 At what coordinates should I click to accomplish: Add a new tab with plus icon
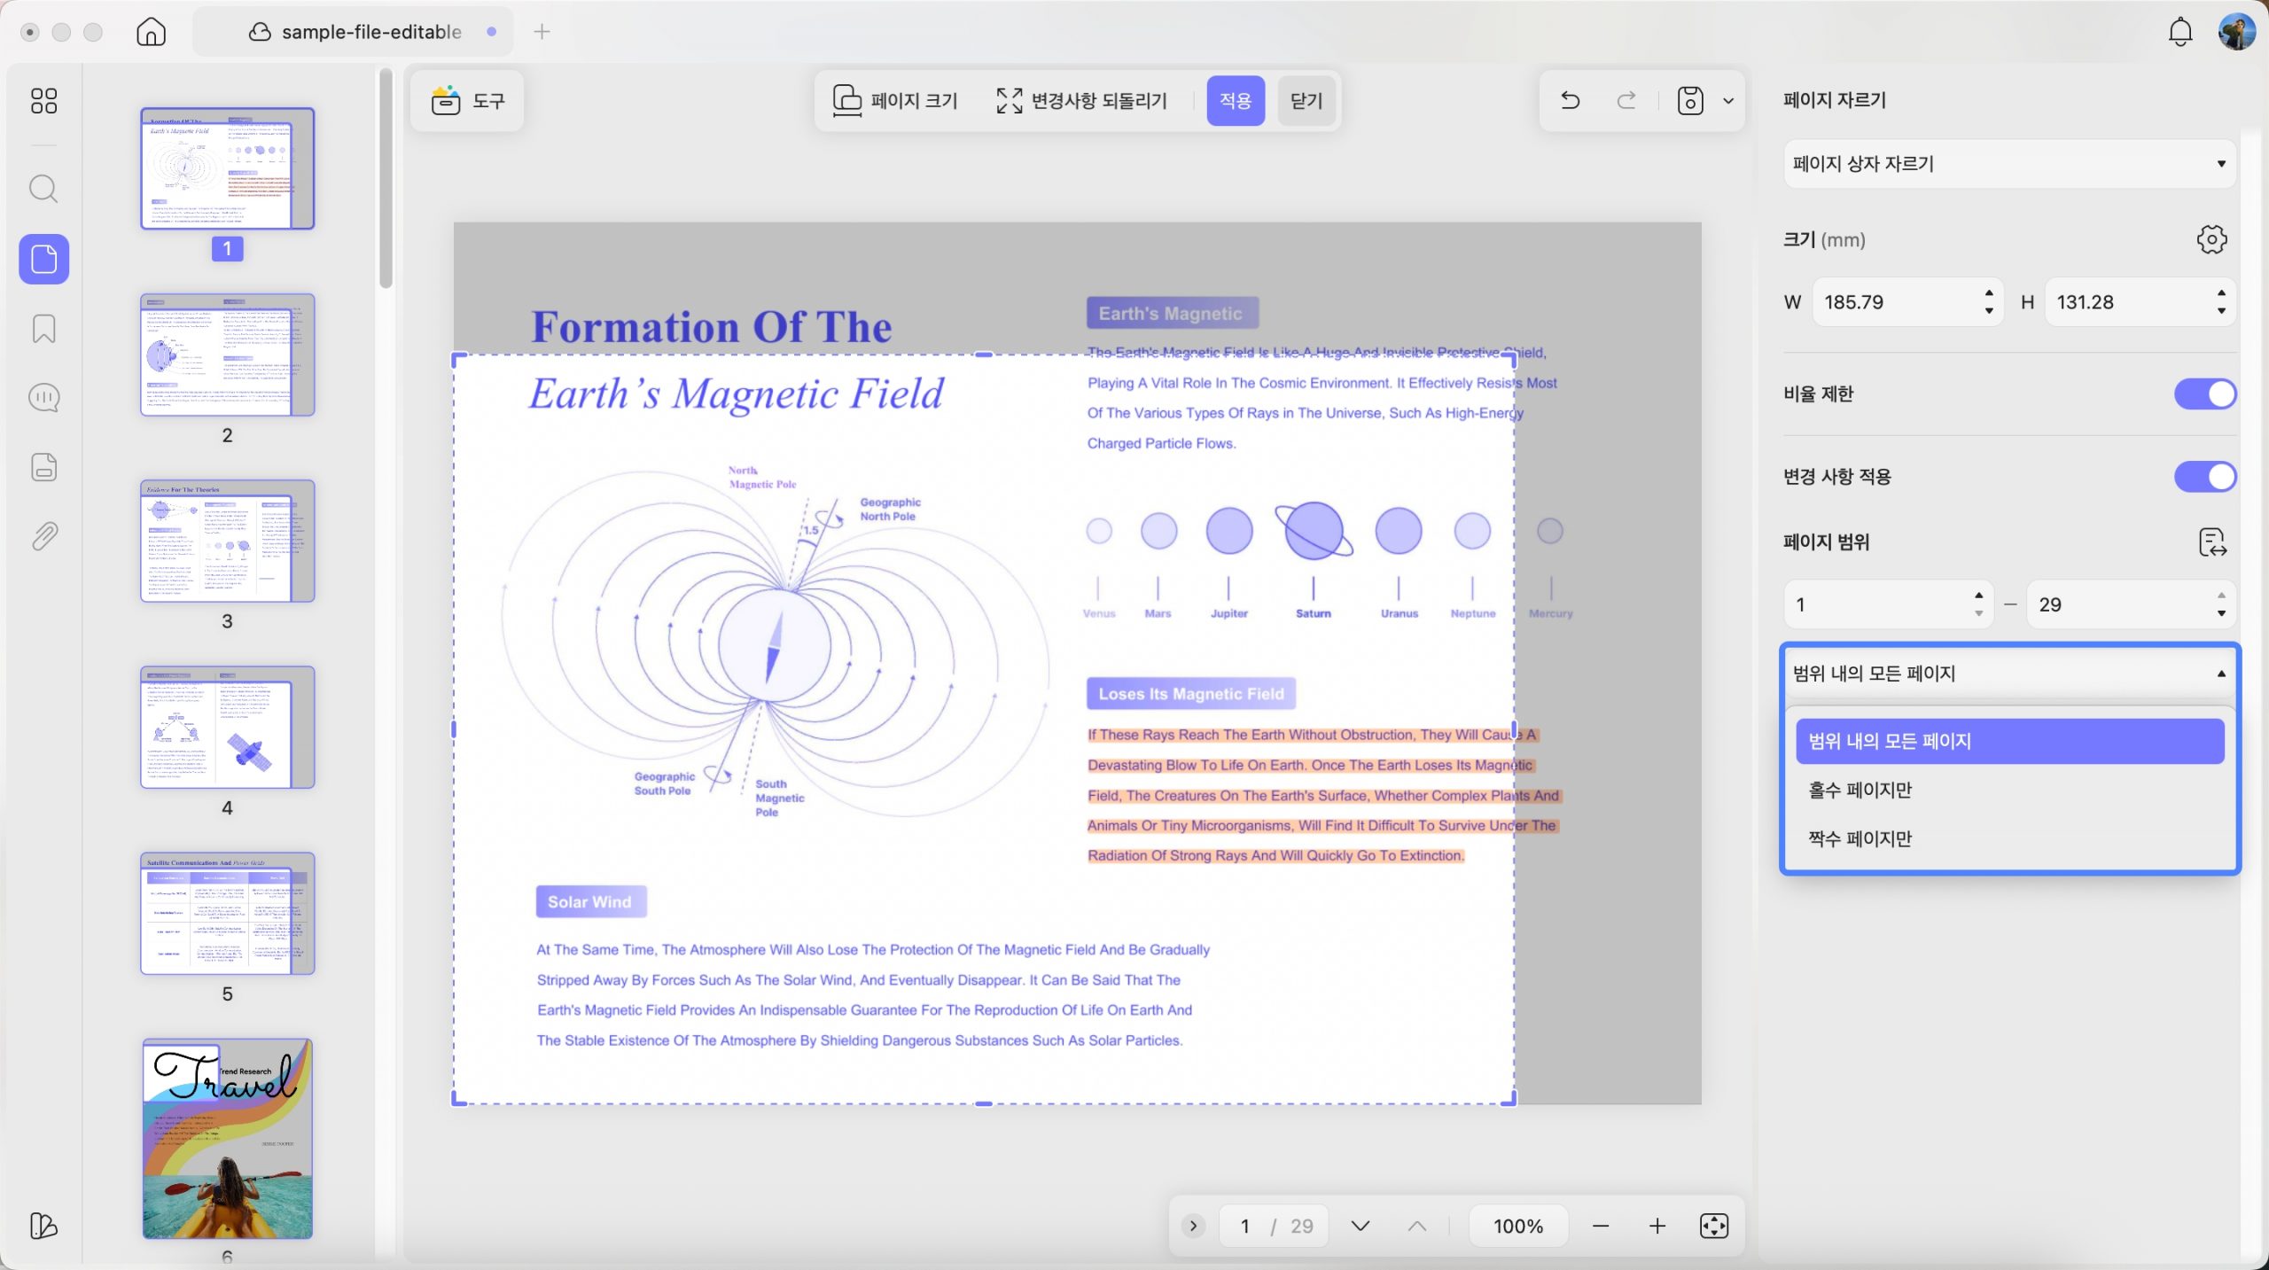pos(542,32)
